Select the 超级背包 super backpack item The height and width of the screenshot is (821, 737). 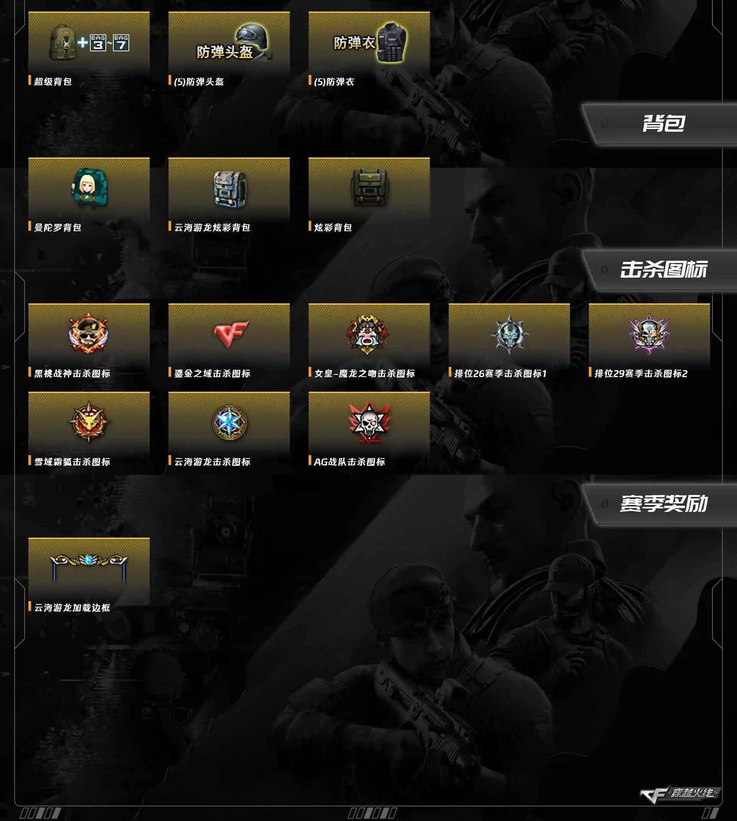pyautogui.click(x=89, y=43)
